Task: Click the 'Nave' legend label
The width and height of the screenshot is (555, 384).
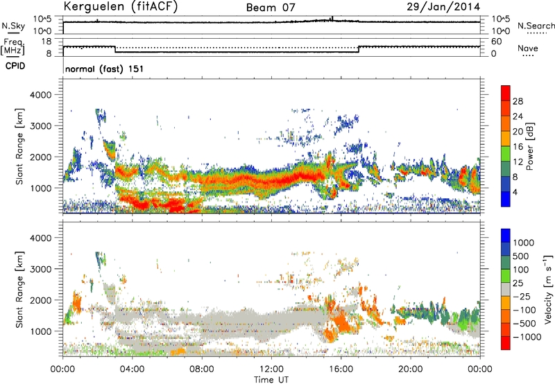Action: 528,49
